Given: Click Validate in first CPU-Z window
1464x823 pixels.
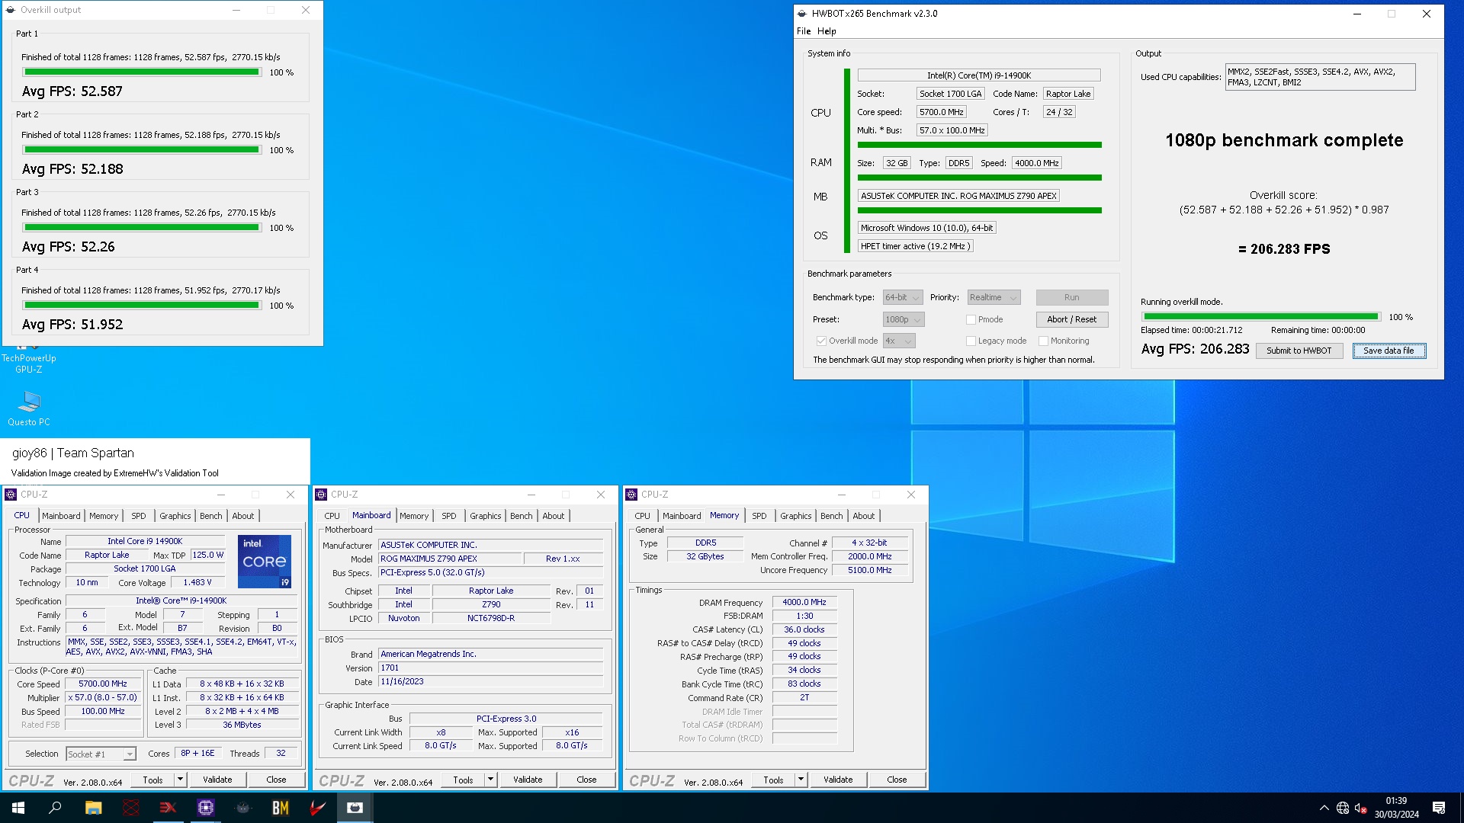Looking at the screenshot, I should coord(217,780).
